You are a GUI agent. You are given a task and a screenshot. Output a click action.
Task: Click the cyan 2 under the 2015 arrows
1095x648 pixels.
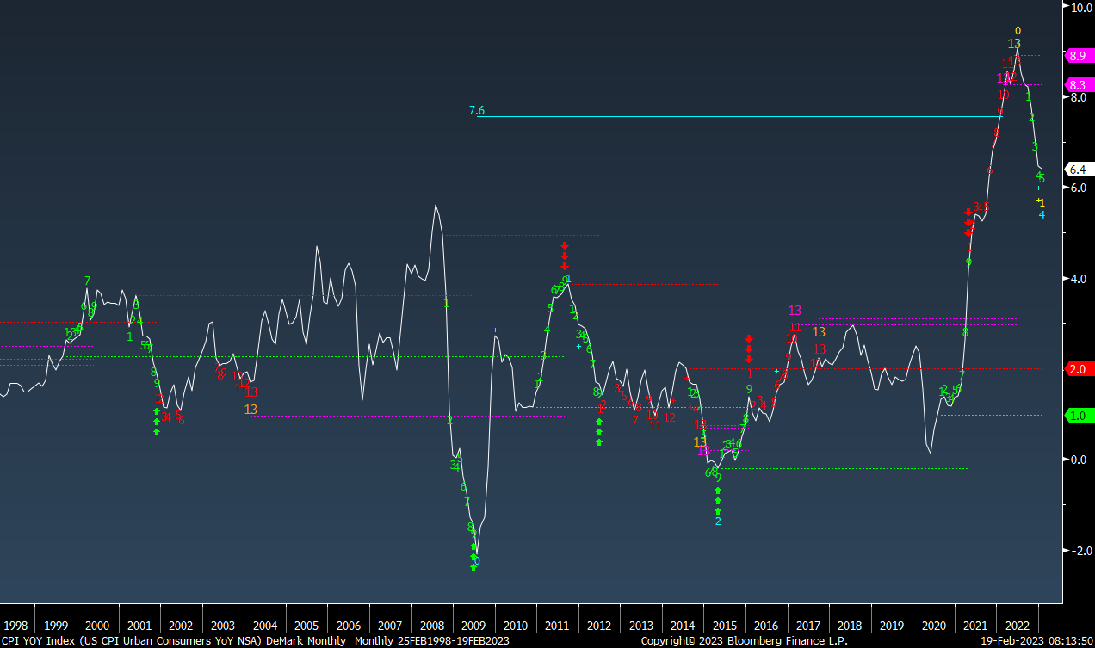[718, 521]
